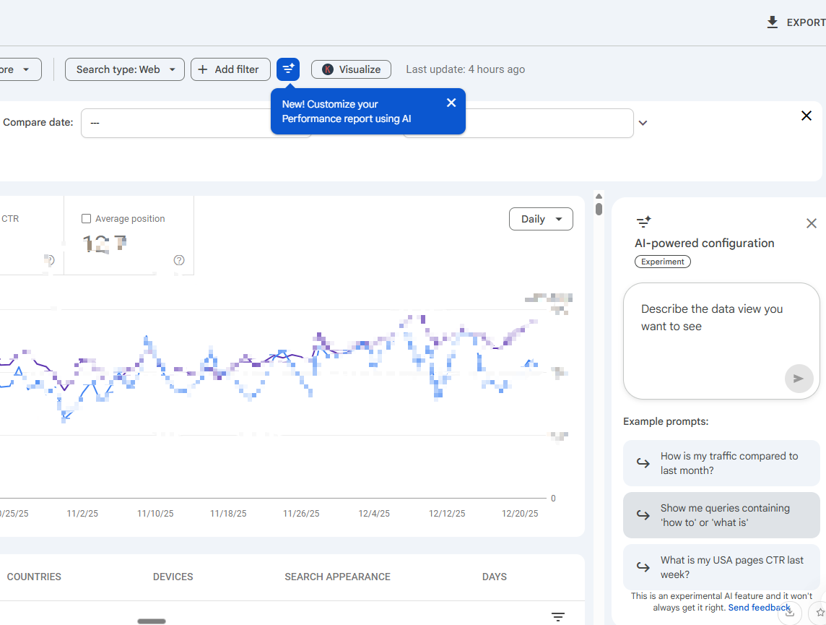Expand the Daily granularity dropdown
The width and height of the screenshot is (826, 625).
pyautogui.click(x=541, y=219)
